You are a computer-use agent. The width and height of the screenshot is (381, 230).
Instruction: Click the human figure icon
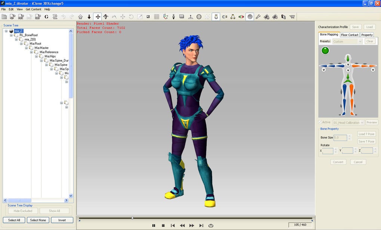tap(173, 17)
